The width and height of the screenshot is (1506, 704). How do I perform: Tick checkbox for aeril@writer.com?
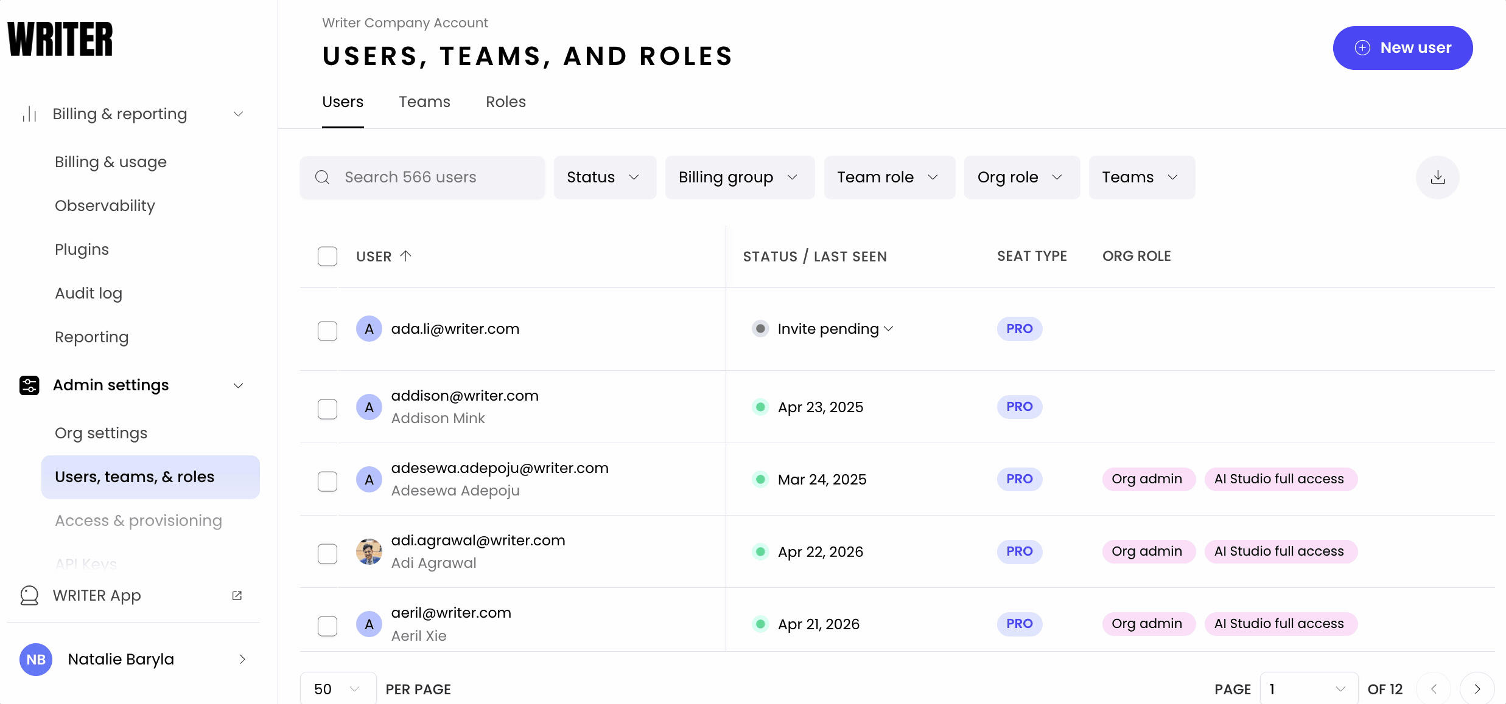(327, 626)
